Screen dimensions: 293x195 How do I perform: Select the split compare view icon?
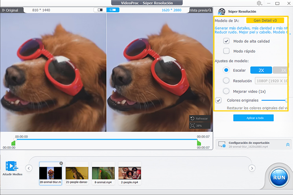[100, 10]
